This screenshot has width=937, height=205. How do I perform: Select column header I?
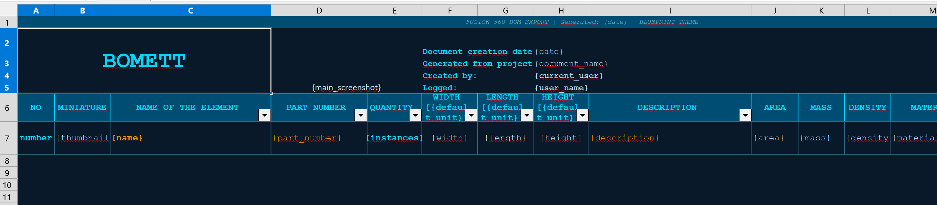670,10
